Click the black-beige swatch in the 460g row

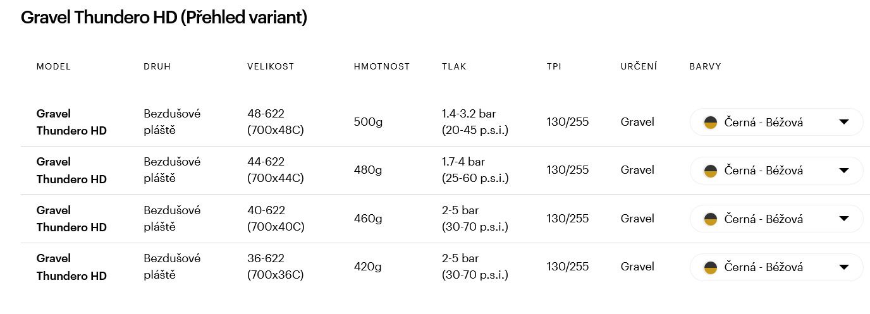[710, 219]
